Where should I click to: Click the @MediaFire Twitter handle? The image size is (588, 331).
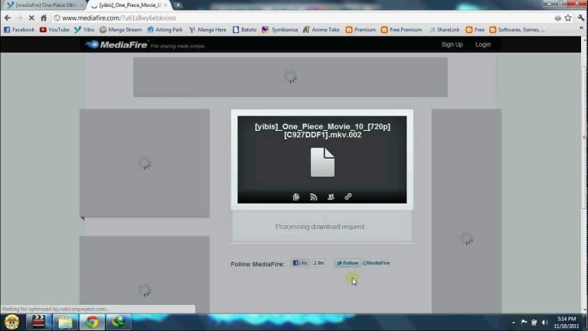(x=376, y=263)
